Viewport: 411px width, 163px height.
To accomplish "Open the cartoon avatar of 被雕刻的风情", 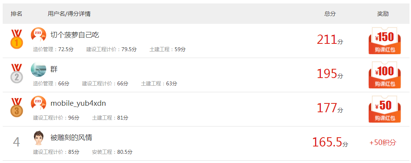I will [x=38, y=138].
